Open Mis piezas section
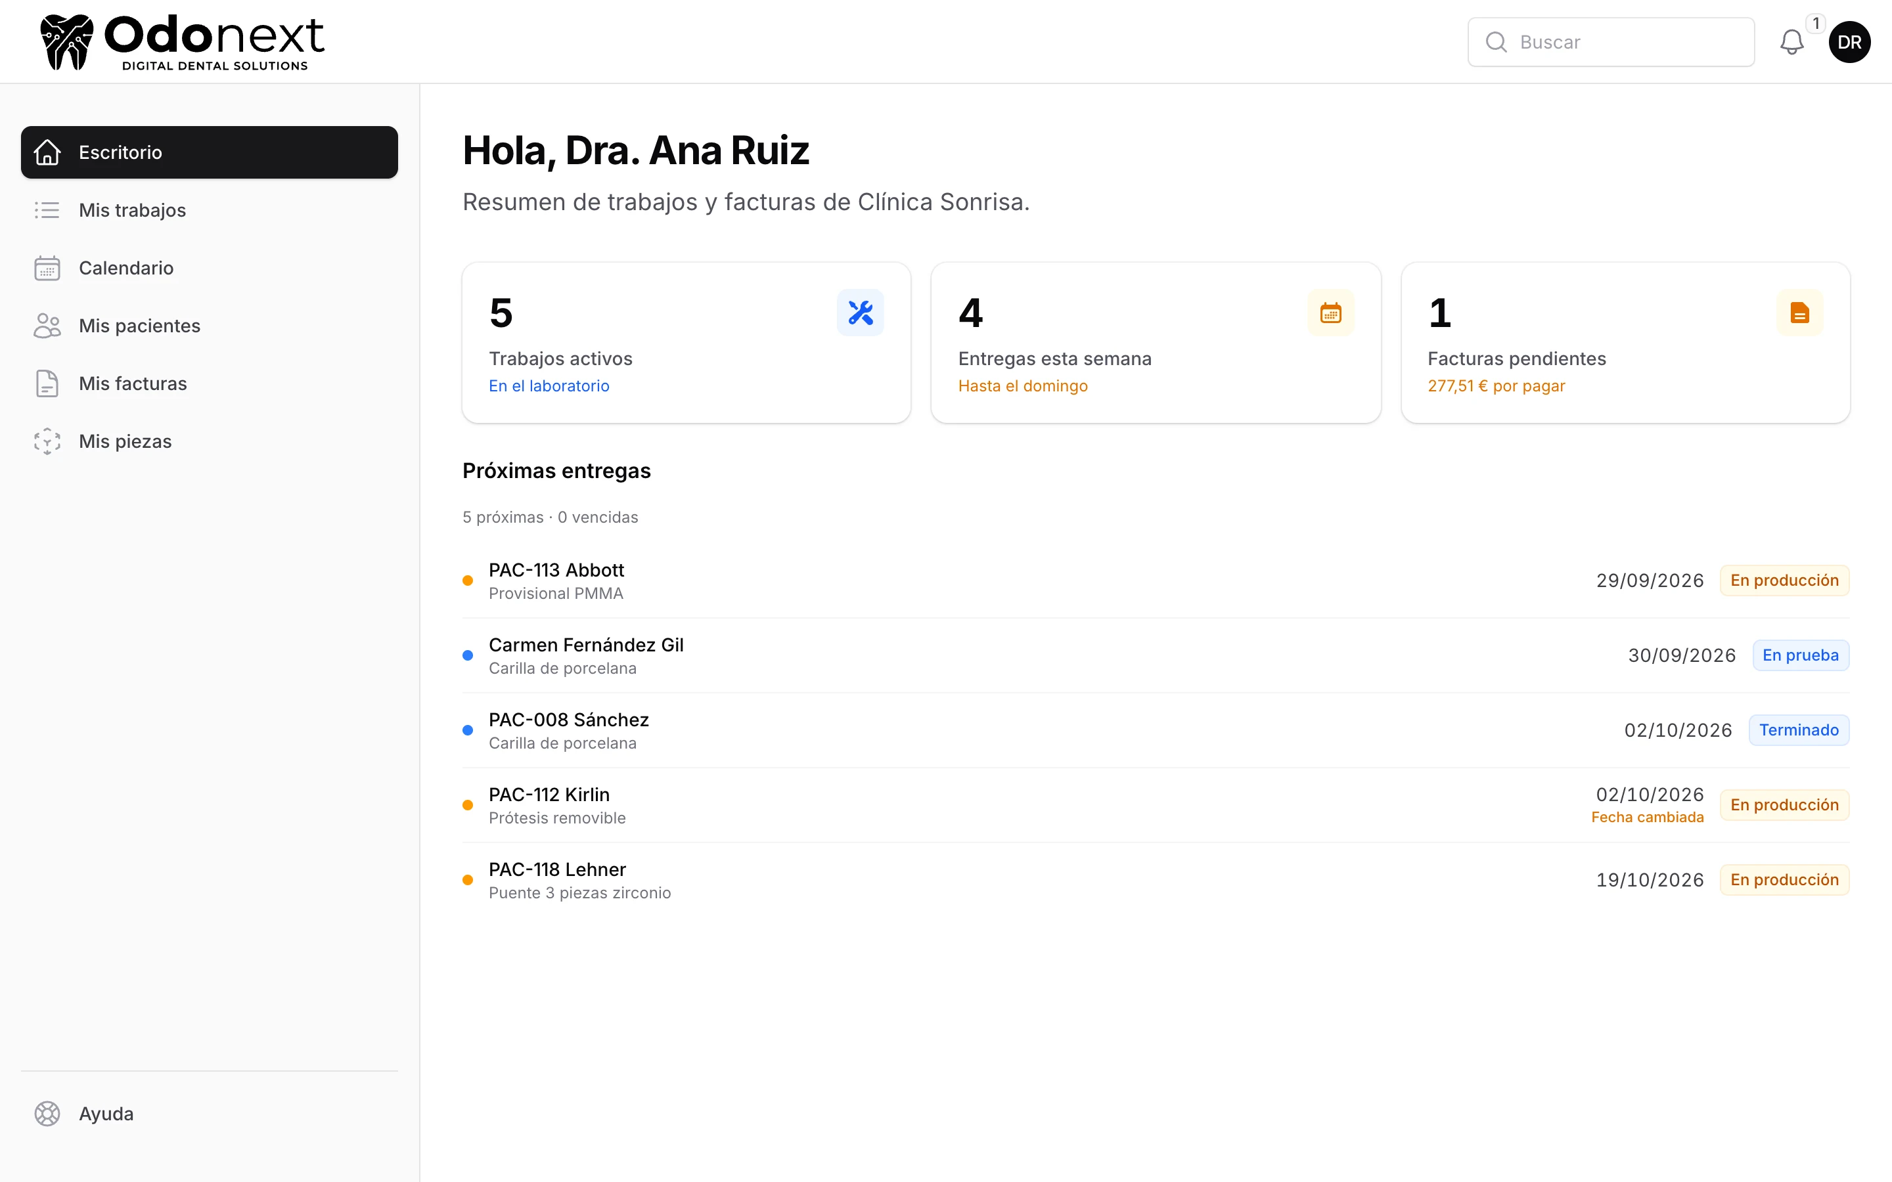Image resolution: width=1892 pixels, height=1182 pixels. pyautogui.click(x=210, y=442)
